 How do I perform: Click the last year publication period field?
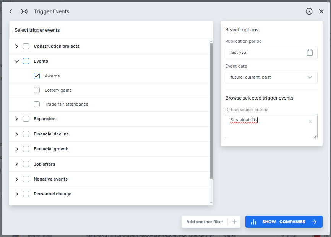[x=268, y=52]
